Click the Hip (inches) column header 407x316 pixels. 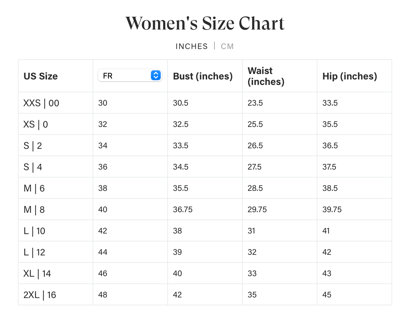pos(350,76)
